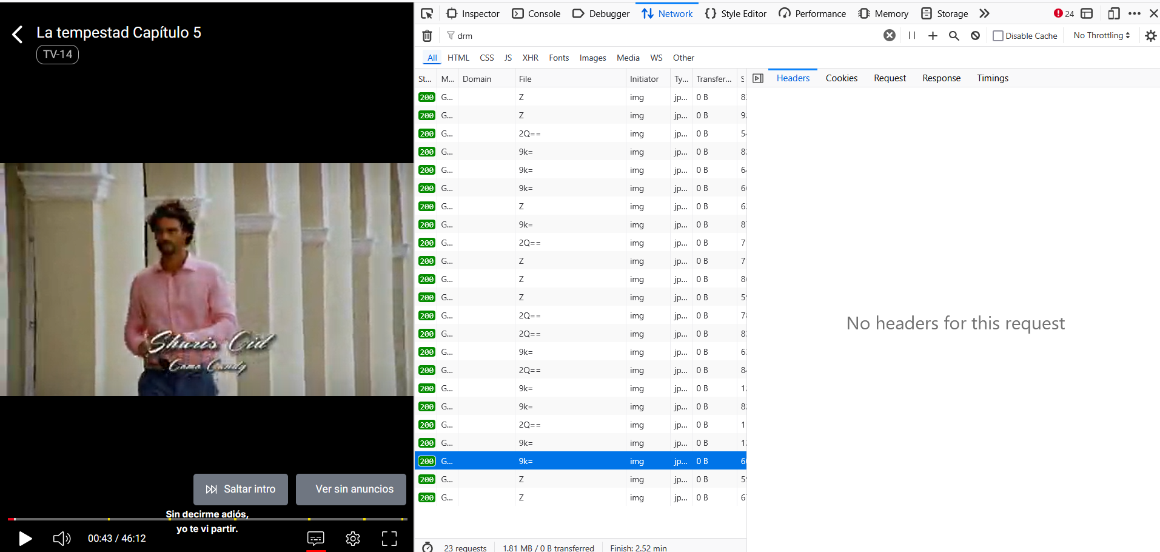Clear network requests with trash icon
1160x552 pixels.
pyautogui.click(x=427, y=36)
